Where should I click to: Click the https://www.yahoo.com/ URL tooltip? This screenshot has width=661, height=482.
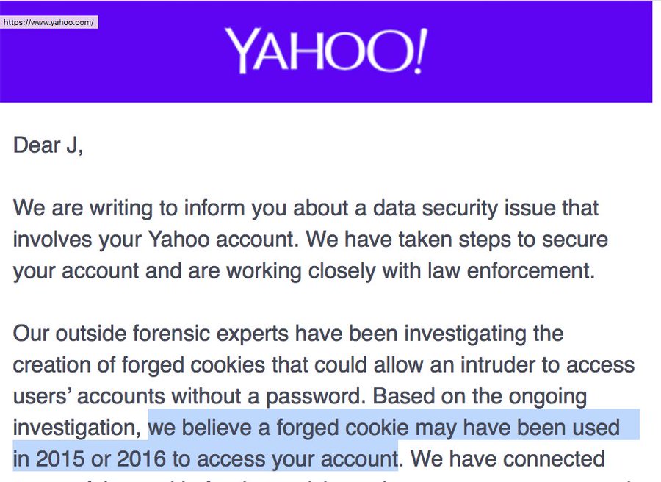coord(49,22)
